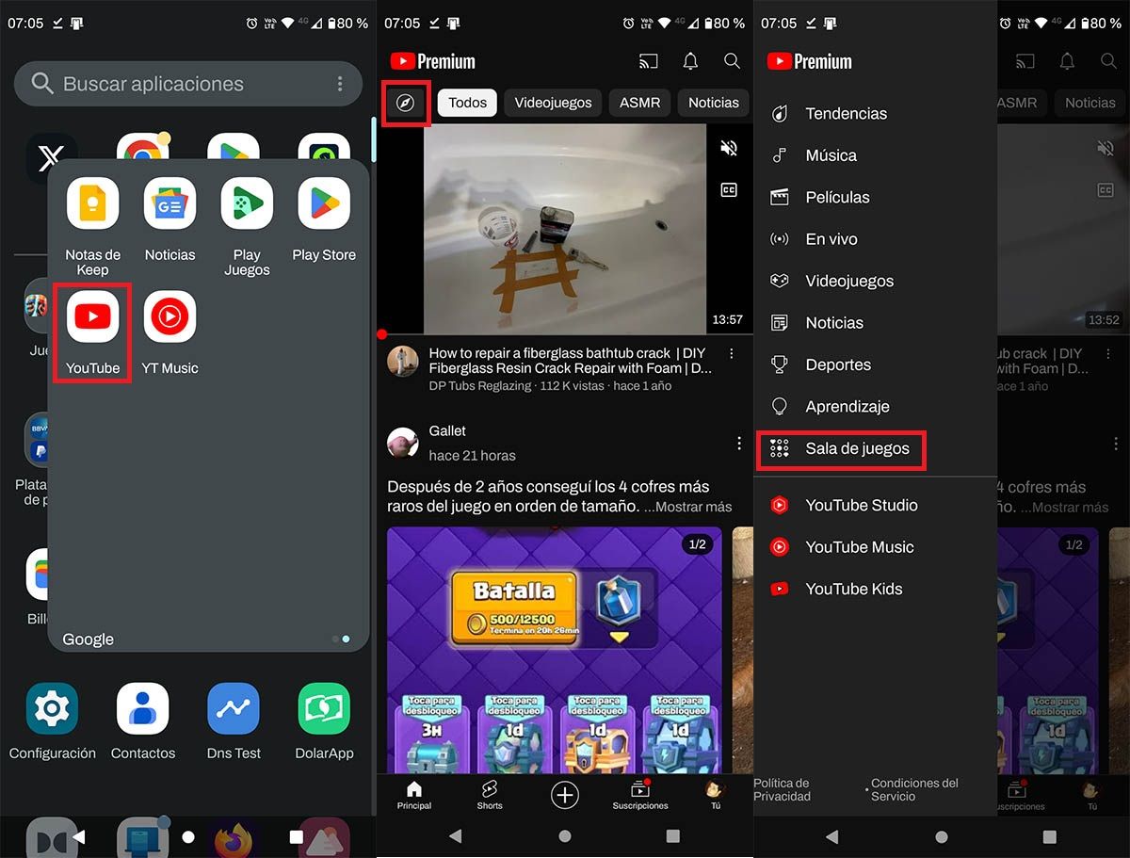Open the bathtub repair video thumbnail showing 13:57
This screenshot has width=1130, height=858.
tap(564, 229)
